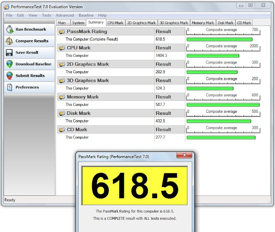
Task: Open the File menu
Action: (x=9, y=15)
